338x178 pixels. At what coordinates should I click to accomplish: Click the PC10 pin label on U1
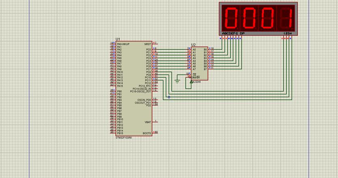tap(148, 78)
